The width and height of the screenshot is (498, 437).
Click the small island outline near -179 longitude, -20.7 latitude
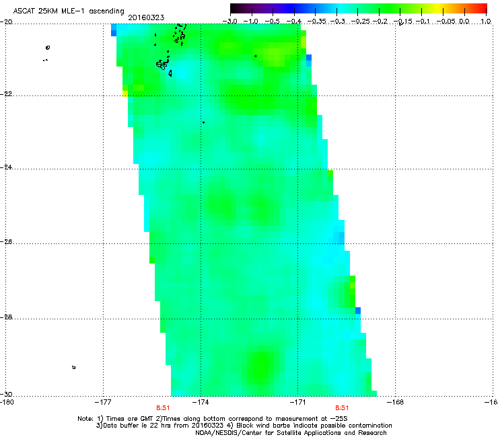tap(48, 48)
